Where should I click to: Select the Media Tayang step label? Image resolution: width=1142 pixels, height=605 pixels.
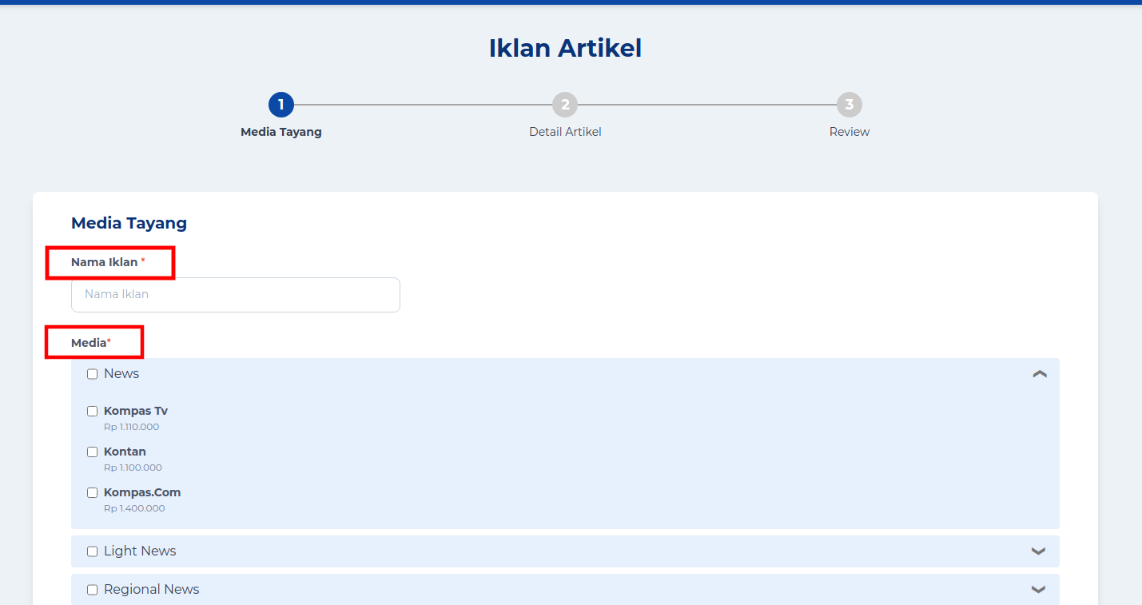(281, 132)
